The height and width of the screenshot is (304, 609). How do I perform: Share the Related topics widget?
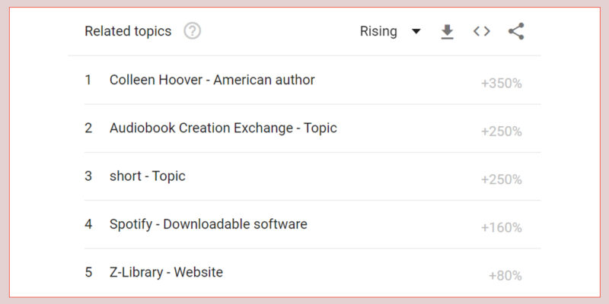pos(516,31)
